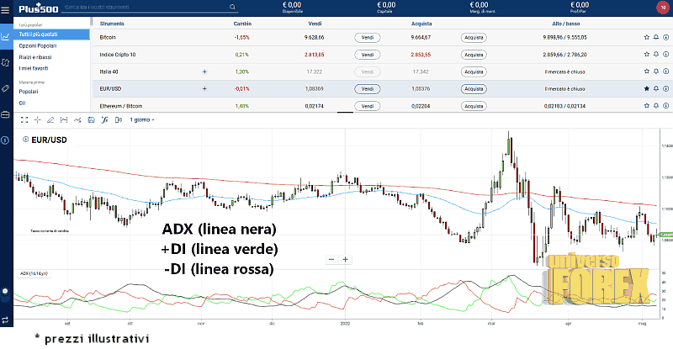Viewport: 673px width, 349px height.
Task: Toggle favorite star for Indice Cripto 10
Action: [x=646, y=55]
